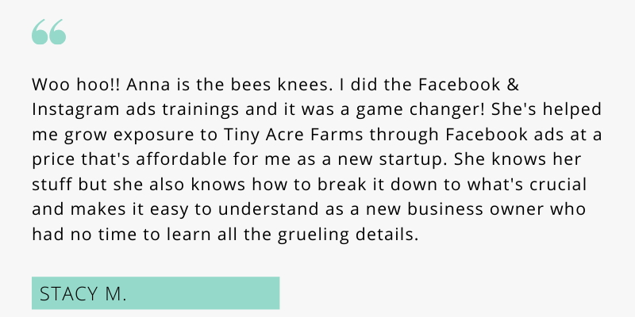Click the STACY M. name label

83,294
